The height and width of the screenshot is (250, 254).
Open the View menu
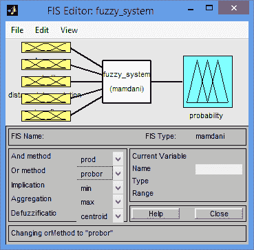coord(69,30)
